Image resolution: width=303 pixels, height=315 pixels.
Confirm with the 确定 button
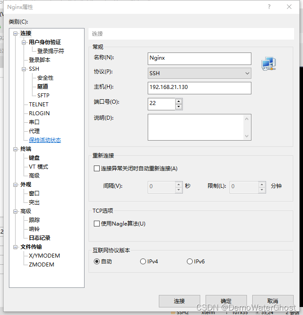pos(226,301)
